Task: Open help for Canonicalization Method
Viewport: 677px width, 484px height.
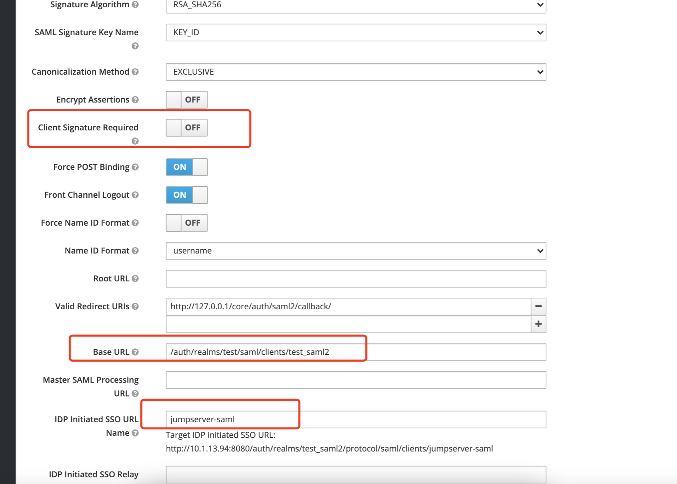Action: (135, 72)
